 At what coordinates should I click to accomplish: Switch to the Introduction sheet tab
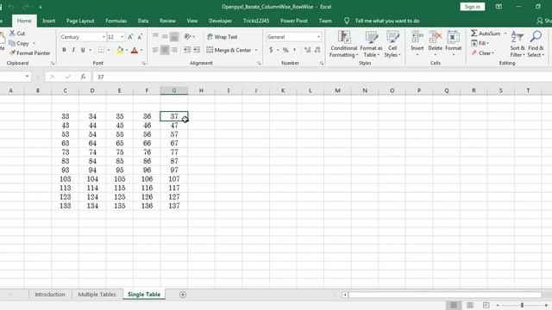click(50, 294)
